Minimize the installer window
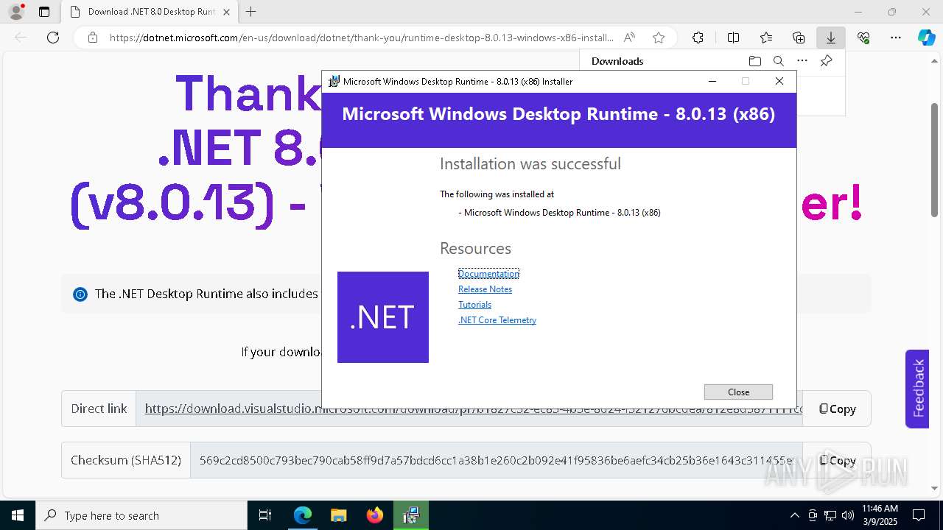This screenshot has height=530, width=943. point(712,82)
